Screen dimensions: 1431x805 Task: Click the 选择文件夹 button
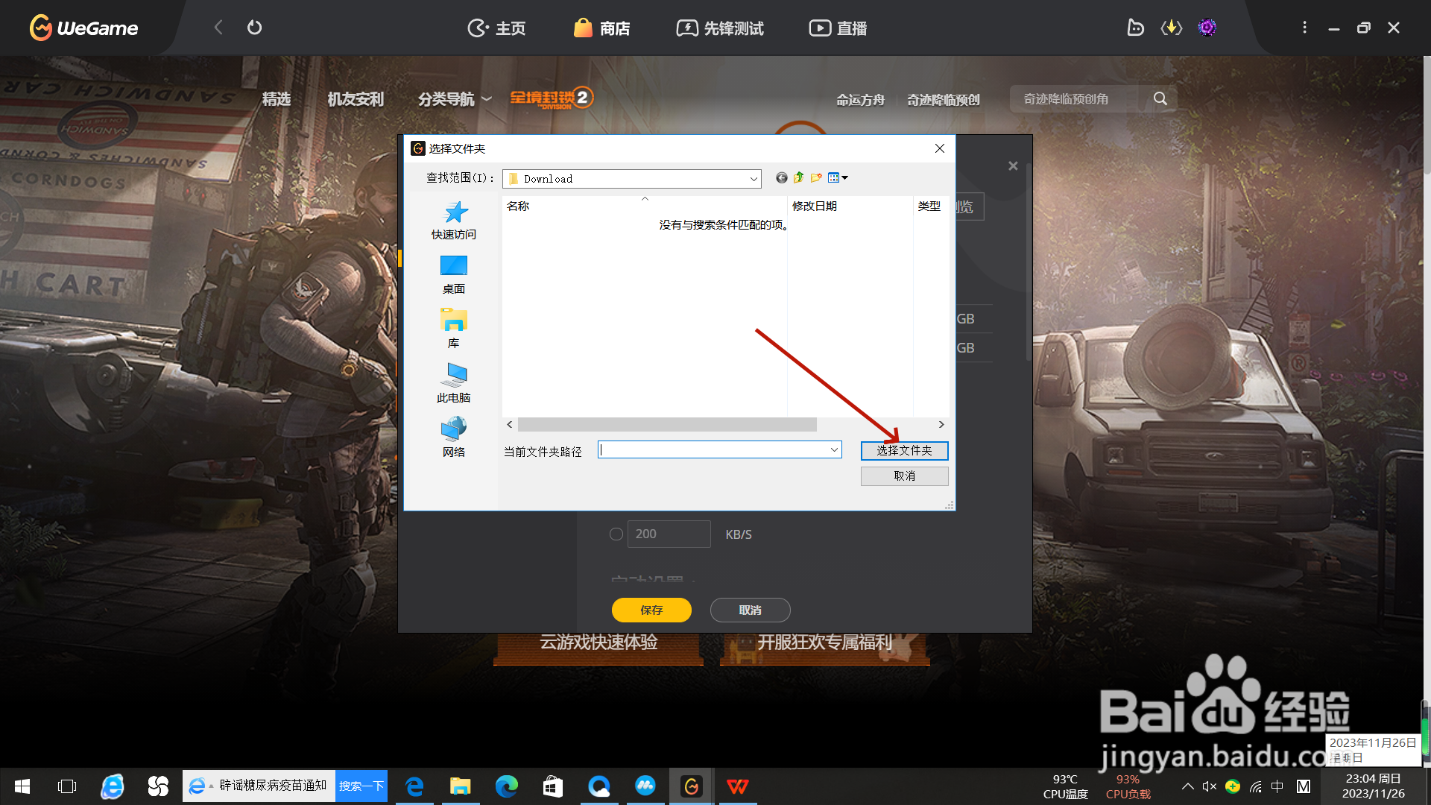(x=904, y=450)
